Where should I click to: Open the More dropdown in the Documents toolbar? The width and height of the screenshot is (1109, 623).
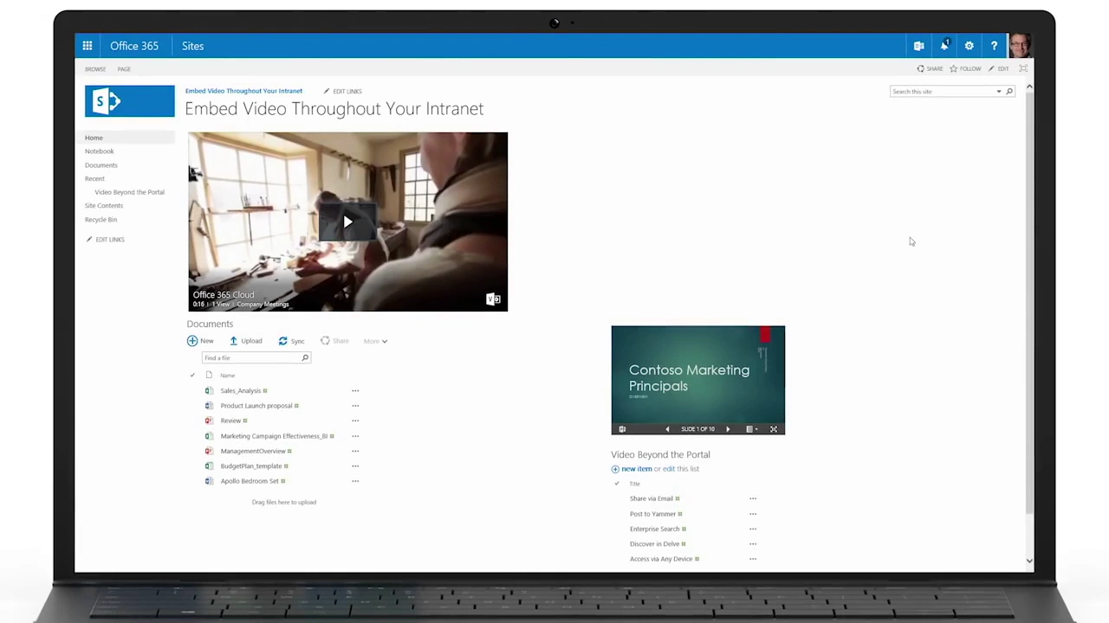pyautogui.click(x=375, y=341)
